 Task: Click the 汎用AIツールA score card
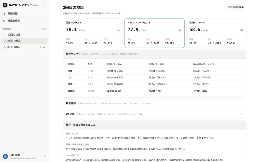point(216,33)
